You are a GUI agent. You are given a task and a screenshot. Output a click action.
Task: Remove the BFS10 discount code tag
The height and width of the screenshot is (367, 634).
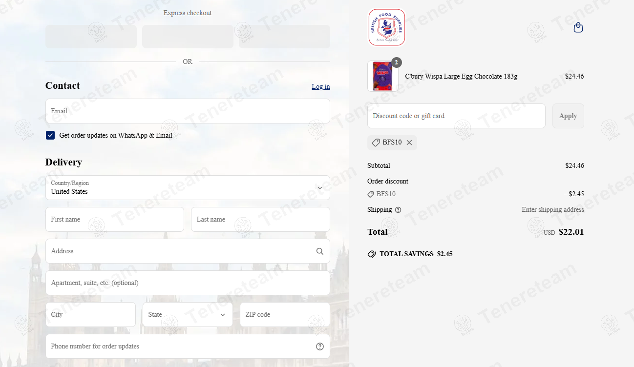click(409, 143)
